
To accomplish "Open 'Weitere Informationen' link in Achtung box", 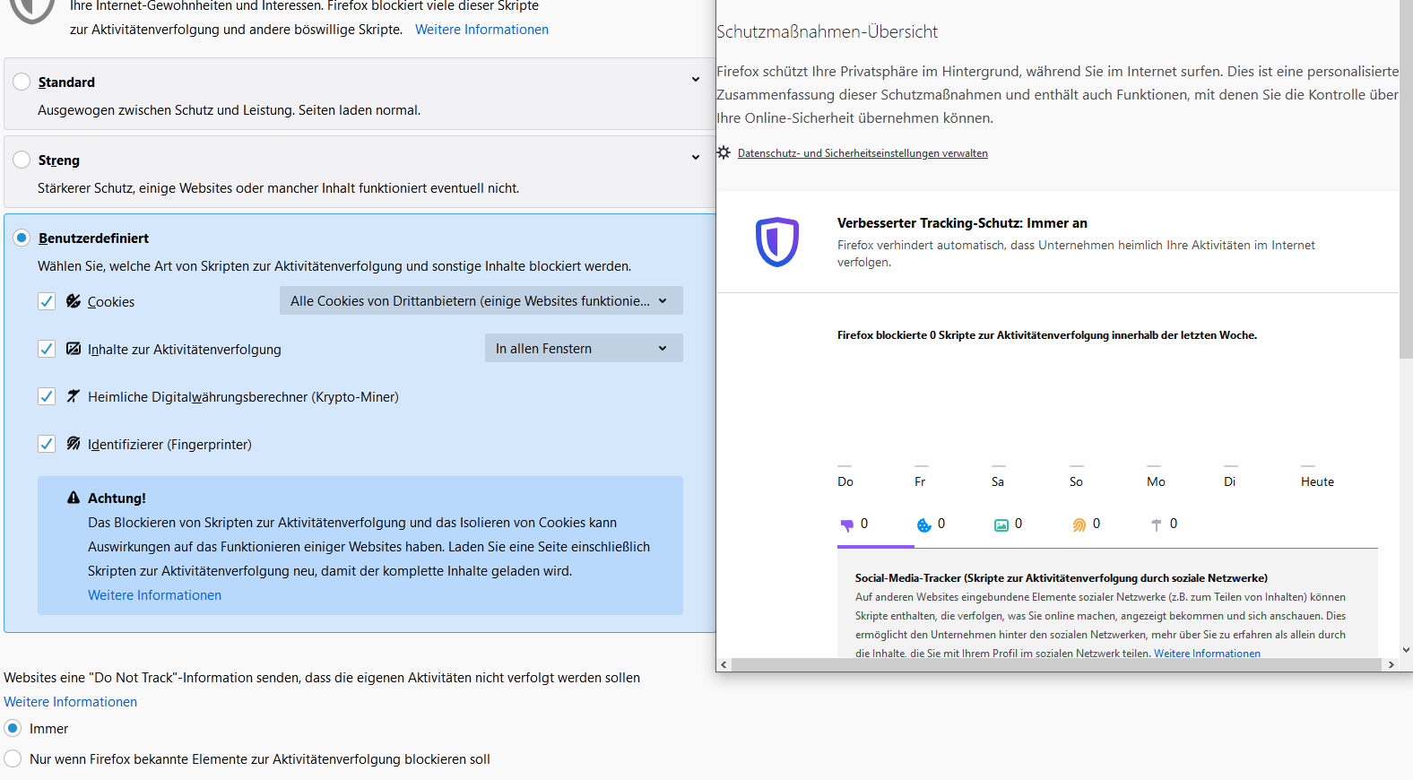I will point(154,595).
